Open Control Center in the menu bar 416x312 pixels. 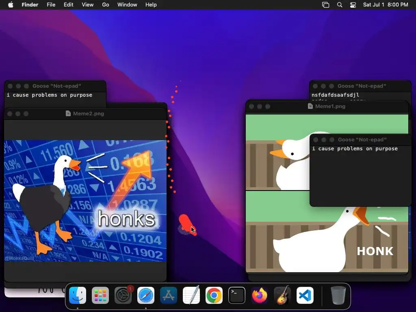(x=353, y=5)
